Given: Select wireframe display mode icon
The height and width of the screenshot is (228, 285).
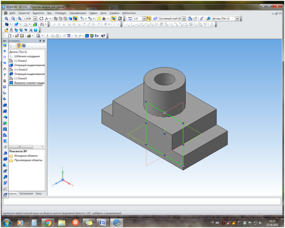Looking at the screenshot, I should point(56,18).
